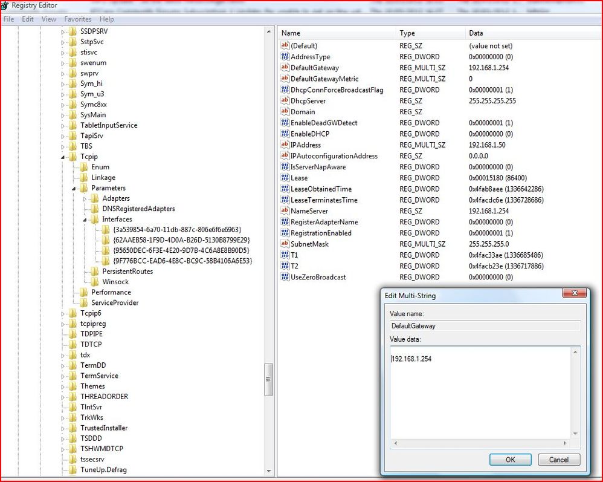The image size is (603, 482).
Task: Click the SubnetMask string value icon
Action: pyautogui.click(x=285, y=244)
